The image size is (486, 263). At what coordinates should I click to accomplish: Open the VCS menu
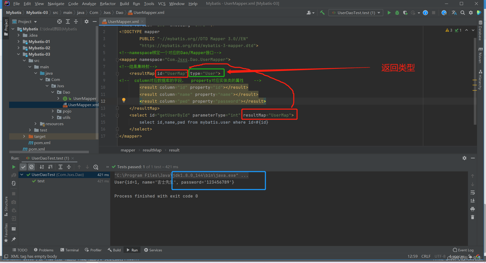click(162, 4)
